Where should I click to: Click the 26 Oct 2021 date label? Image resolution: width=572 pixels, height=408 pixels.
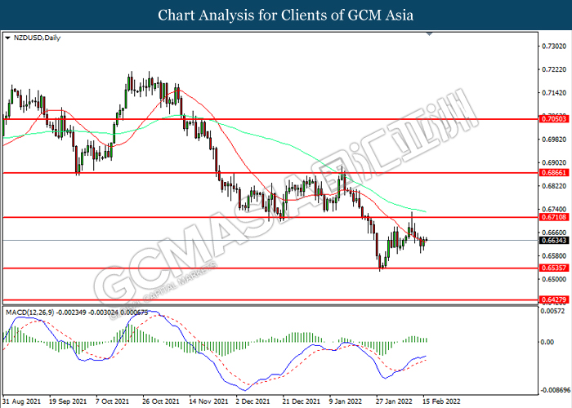point(161,401)
